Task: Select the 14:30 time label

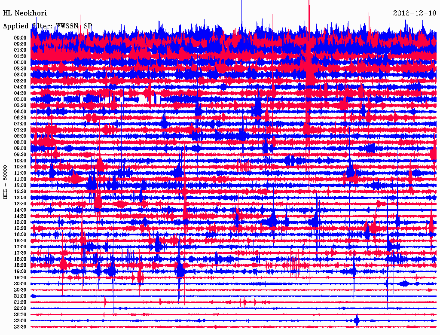Action: coord(20,216)
